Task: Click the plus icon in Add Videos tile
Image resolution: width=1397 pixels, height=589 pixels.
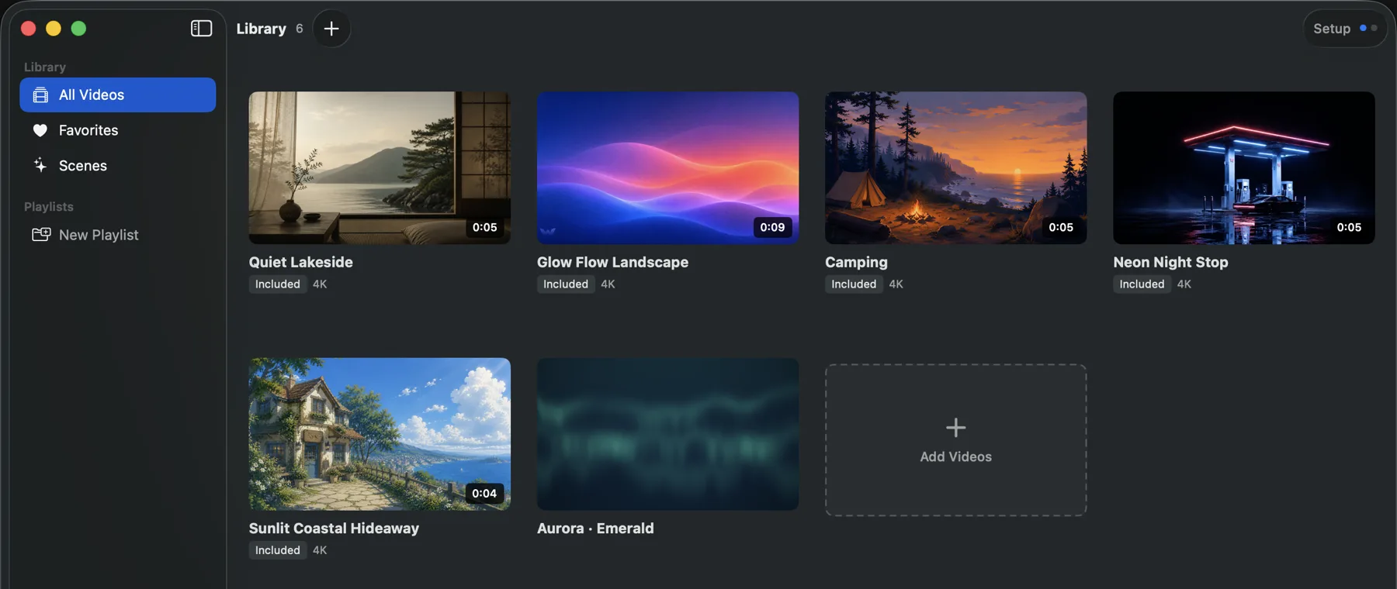Action: pyautogui.click(x=955, y=428)
